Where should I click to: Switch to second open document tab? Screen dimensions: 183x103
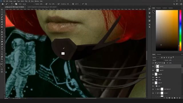click(x=42, y=7)
